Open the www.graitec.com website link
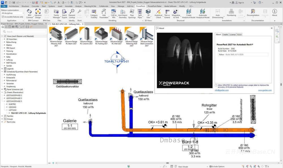 [265, 90]
